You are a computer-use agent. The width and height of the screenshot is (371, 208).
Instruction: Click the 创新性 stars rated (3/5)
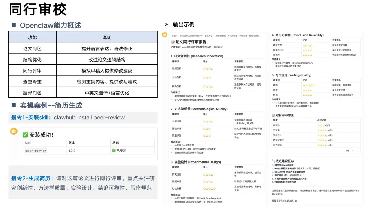[321, 125]
